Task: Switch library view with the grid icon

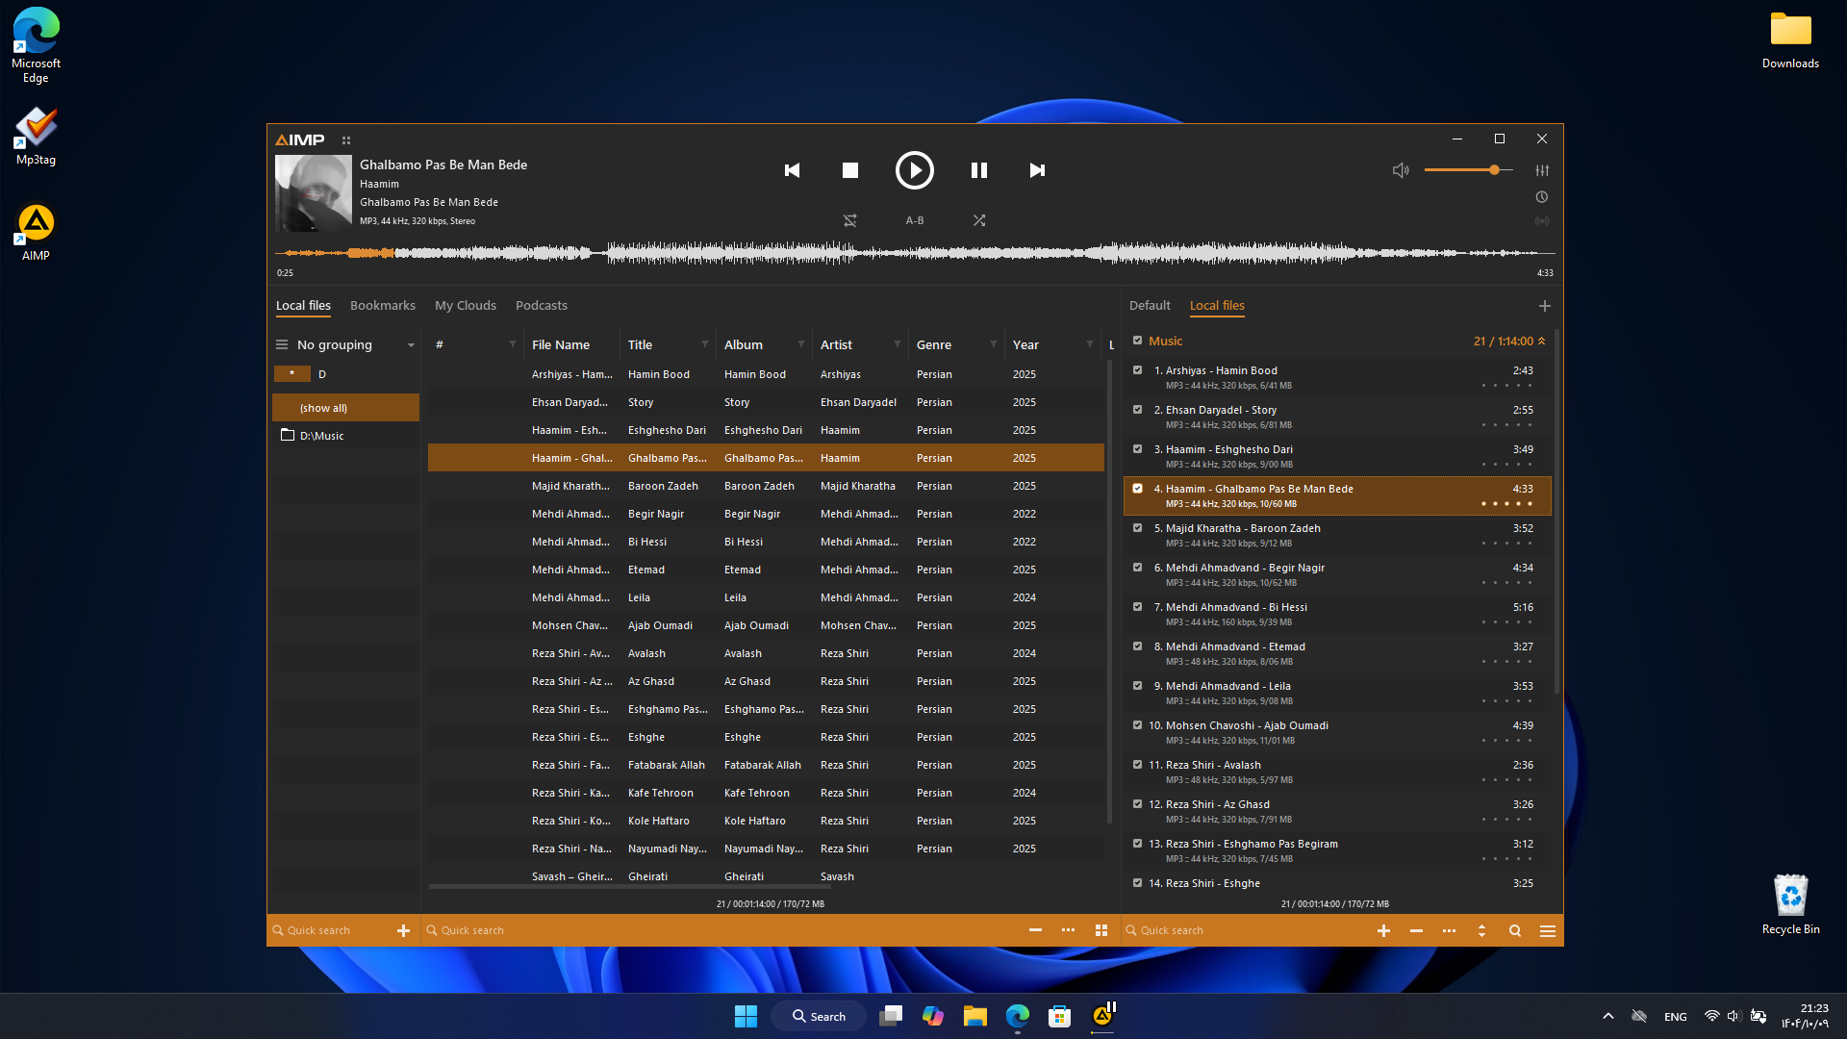Action: point(1101,930)
